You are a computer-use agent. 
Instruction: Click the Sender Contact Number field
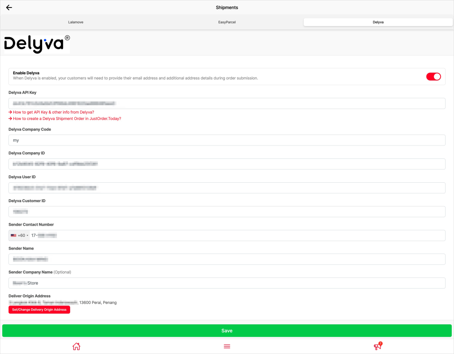click(x=238, y=235)
